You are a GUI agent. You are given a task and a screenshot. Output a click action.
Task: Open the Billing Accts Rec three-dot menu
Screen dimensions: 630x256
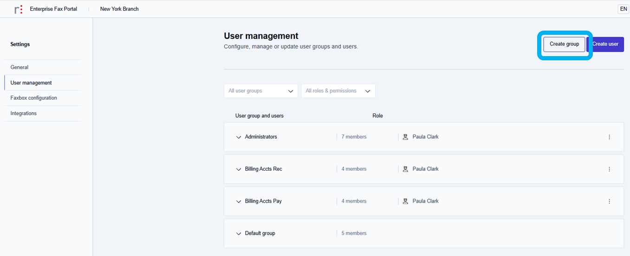[609, 169]
